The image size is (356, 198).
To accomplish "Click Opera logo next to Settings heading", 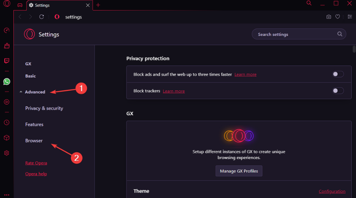I will [x=29, y=34].
